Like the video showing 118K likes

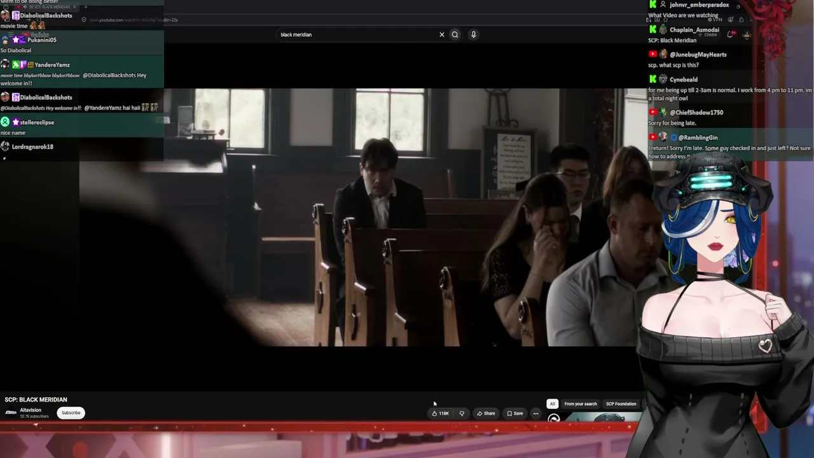pyautogui.click(x=441, y=413)
